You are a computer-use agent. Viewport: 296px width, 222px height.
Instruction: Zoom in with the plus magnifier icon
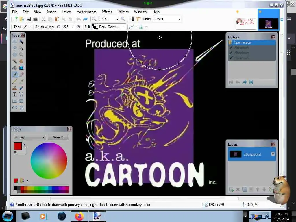point(123,19)
